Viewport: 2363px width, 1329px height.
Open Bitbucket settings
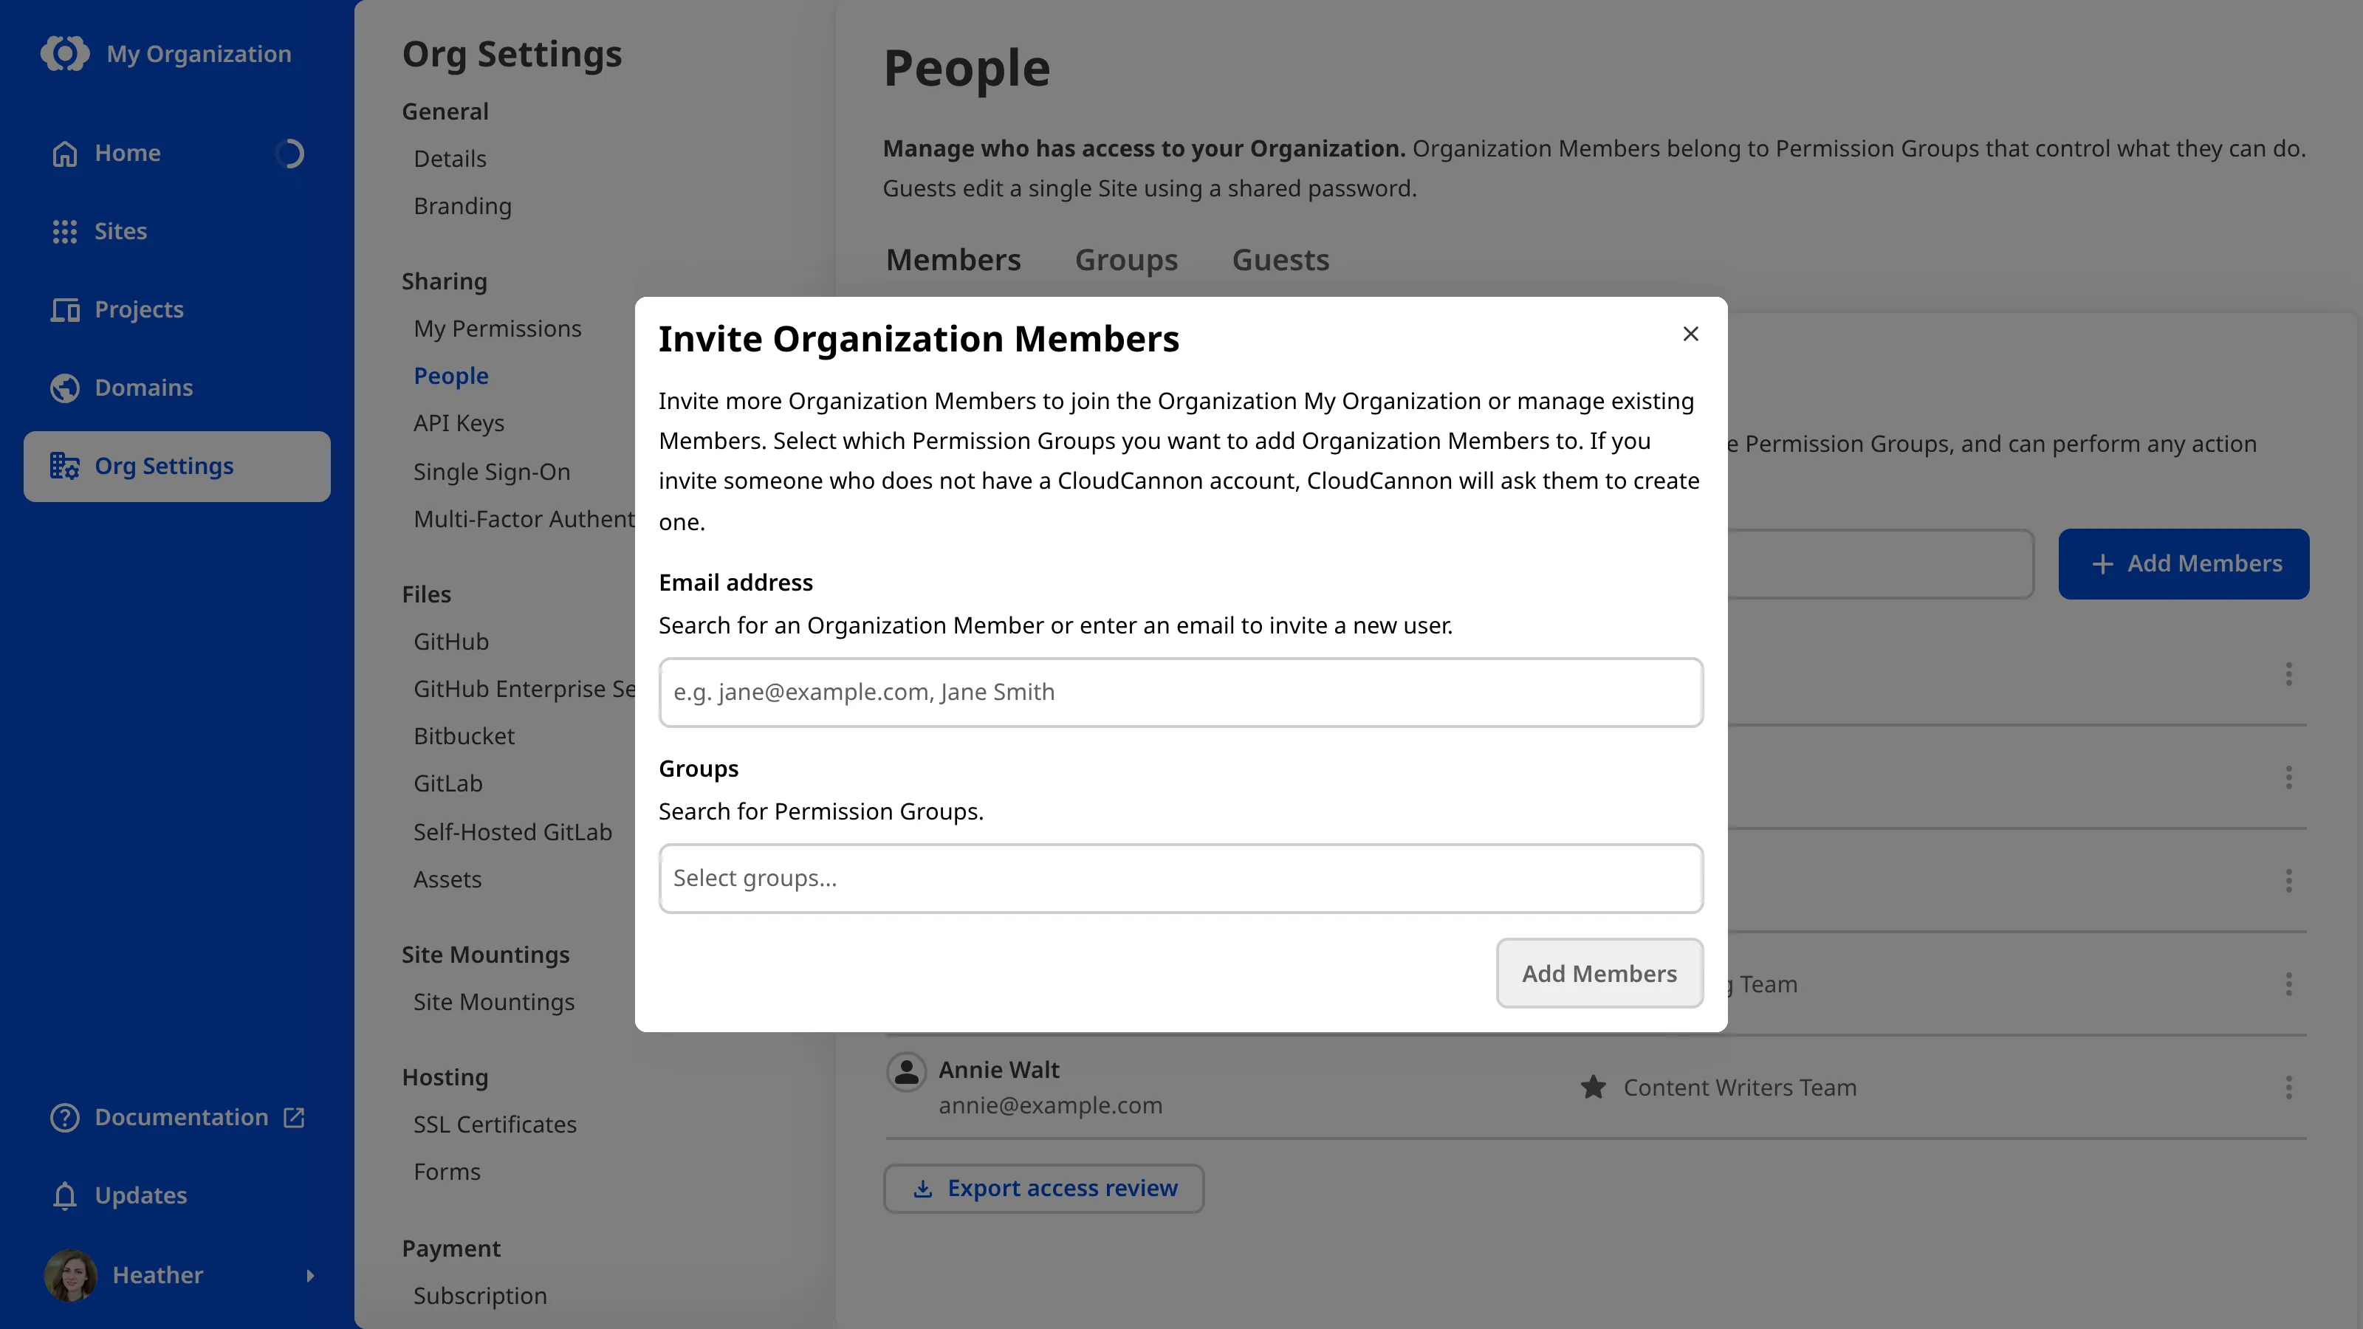(463, 737)
